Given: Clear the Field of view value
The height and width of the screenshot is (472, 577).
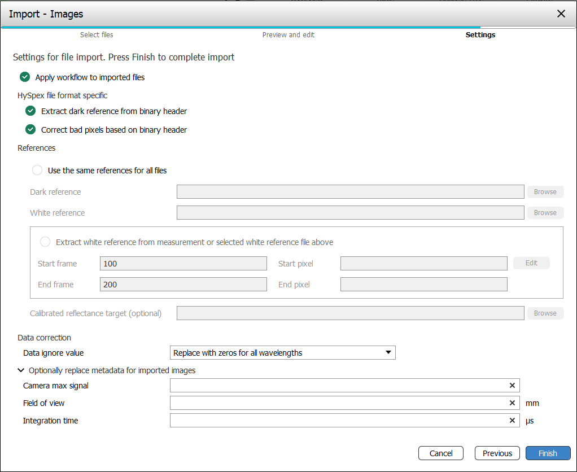Looking at the screenshot, I should pyautogui.click(x=512, y=403).
